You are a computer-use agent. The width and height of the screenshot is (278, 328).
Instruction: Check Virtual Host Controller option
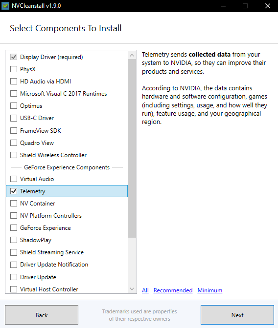(x=14, y=289)
